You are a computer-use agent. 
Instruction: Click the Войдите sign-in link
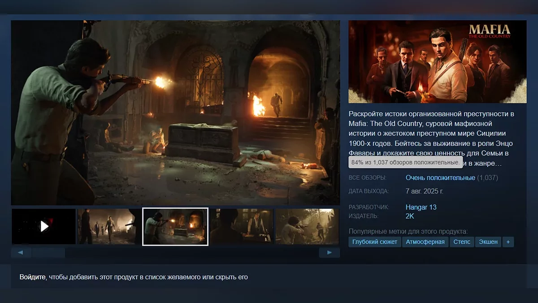33,277
